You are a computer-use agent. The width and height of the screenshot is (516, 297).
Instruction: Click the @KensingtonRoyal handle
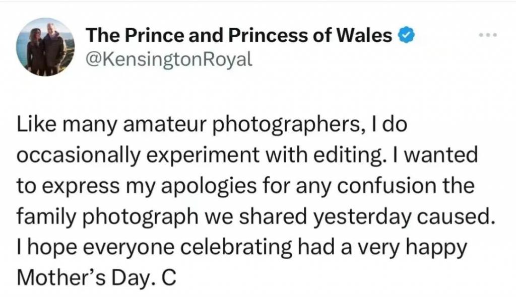point(169,59)
